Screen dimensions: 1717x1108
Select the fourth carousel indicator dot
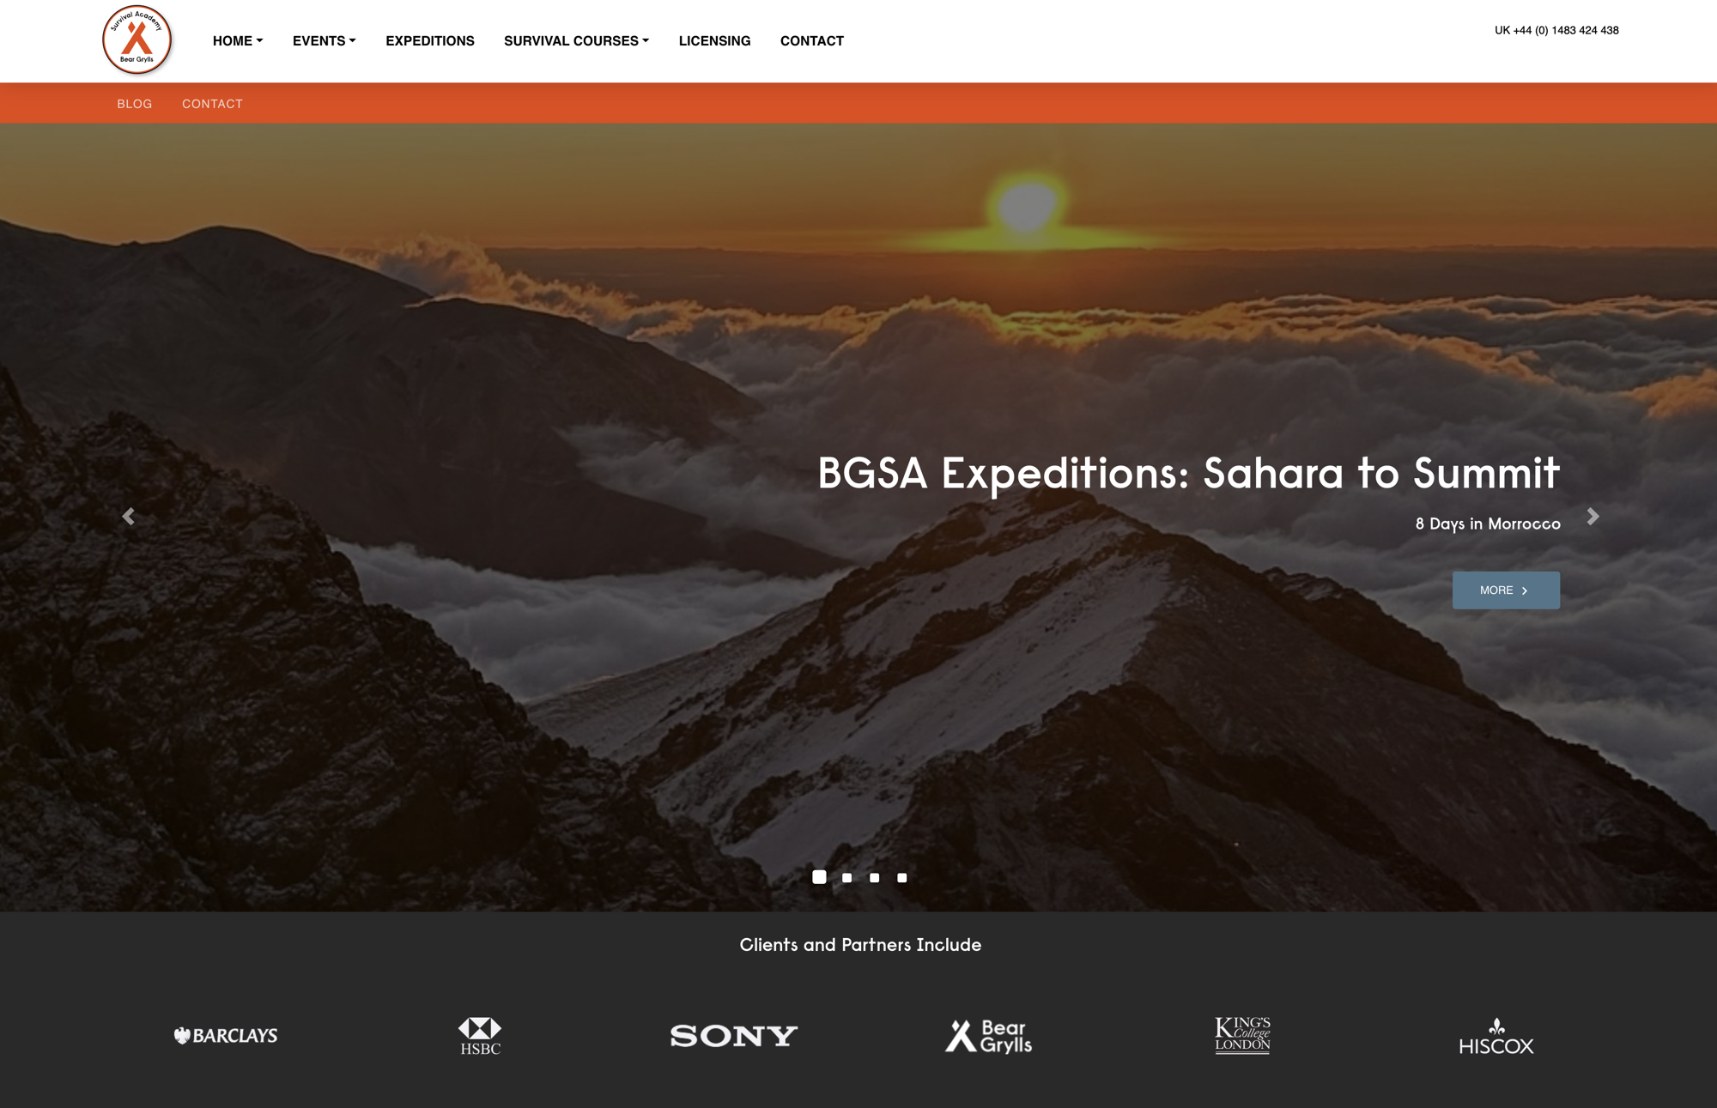[902, 877]
